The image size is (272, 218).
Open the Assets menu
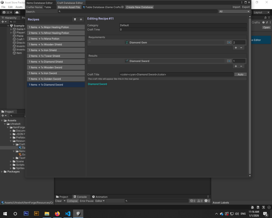point(19,7)
